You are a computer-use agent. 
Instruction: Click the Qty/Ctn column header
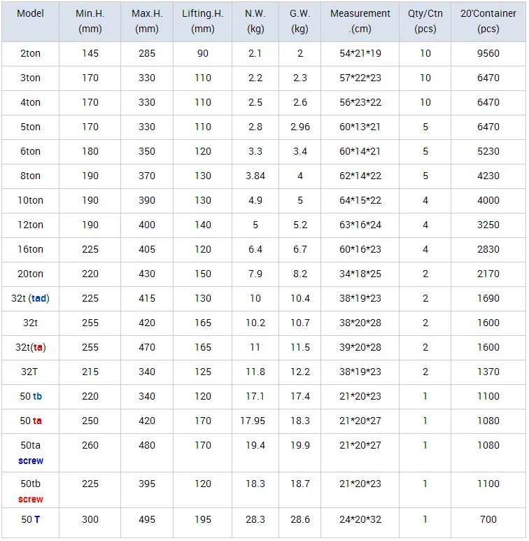(x=425, y=21)
